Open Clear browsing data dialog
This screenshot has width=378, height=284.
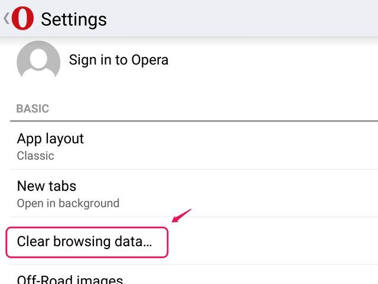pos(84,241)
